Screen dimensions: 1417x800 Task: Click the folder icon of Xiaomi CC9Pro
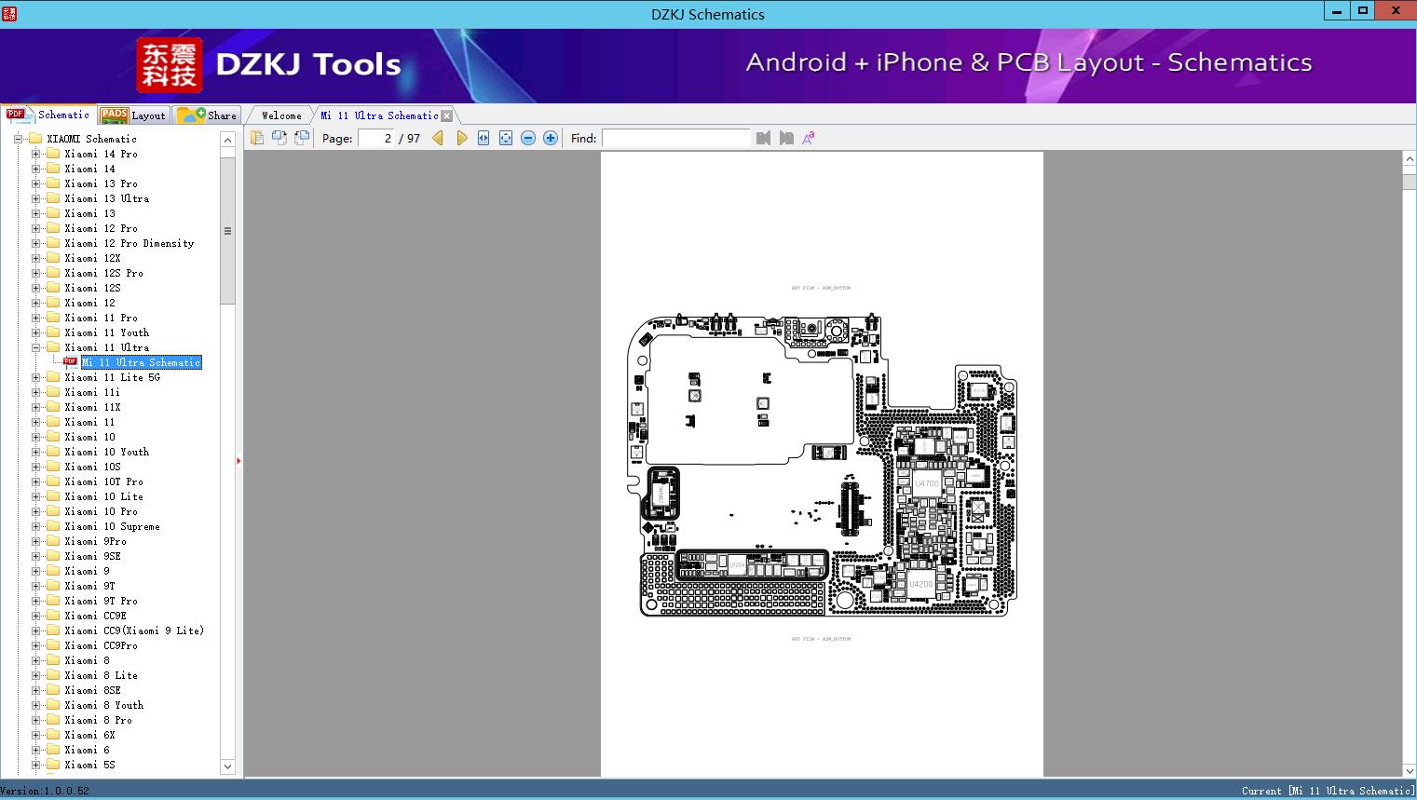[x=53, y=645]
